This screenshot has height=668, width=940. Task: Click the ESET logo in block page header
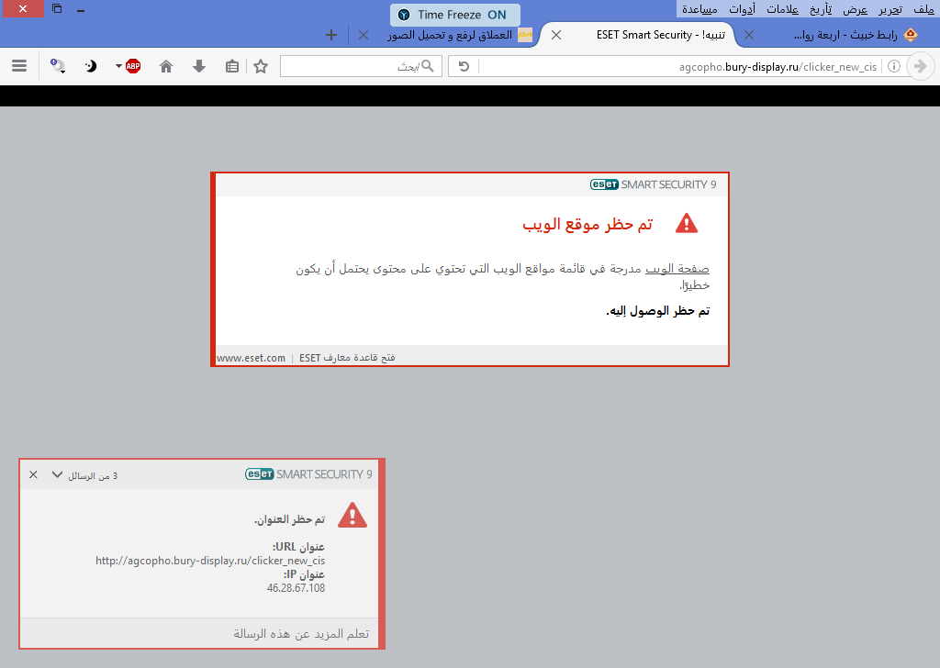[604, 184]
